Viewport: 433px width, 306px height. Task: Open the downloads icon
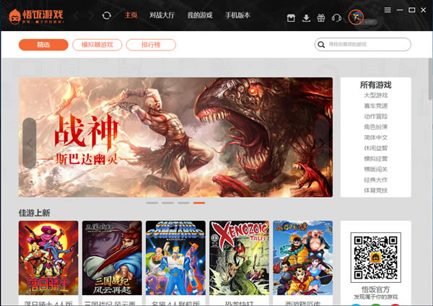(306, 18)
